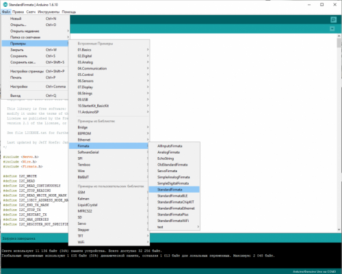The width and height of the screenshot is (342, 274).
Task: Expand the 08.Strings examples
Action: tap(109, 93)
